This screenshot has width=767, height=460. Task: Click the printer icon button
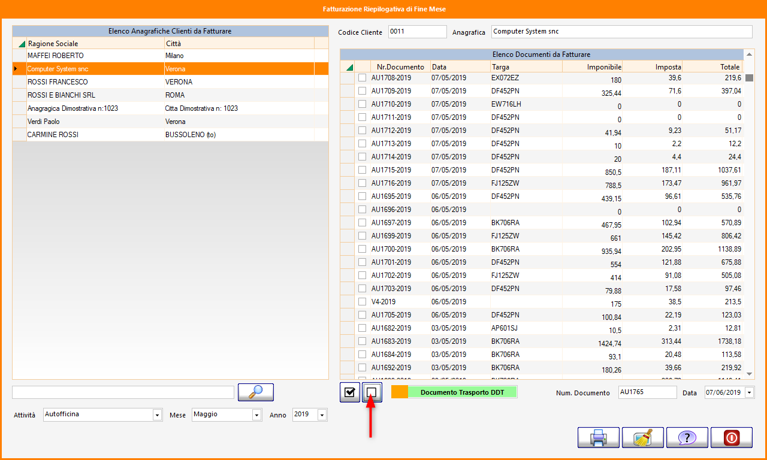point(599,437)
